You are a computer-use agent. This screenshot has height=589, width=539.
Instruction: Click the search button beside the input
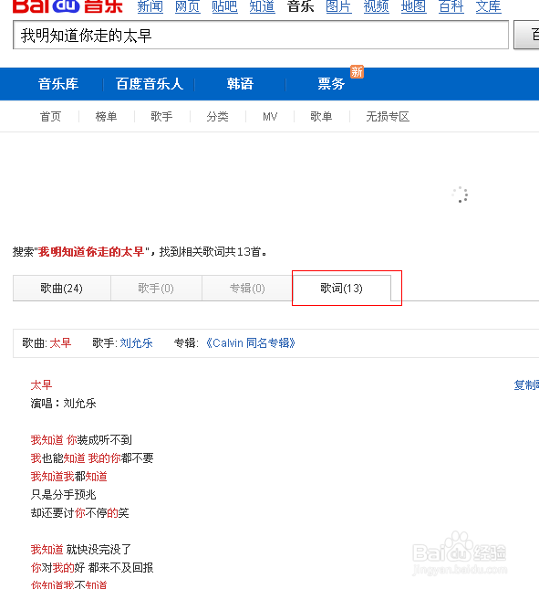point(526,36)
